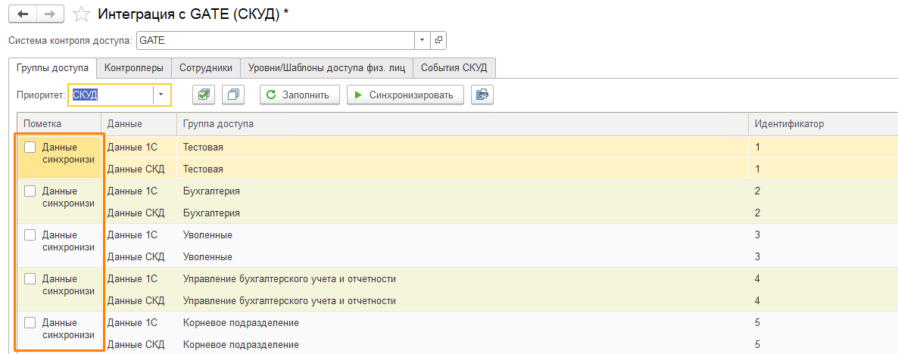Check the Корневое подразделение row checkbox

coord(30,323)
